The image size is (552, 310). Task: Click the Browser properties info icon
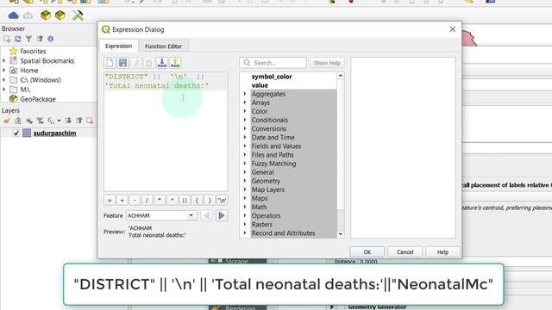[x=51, y=39]
